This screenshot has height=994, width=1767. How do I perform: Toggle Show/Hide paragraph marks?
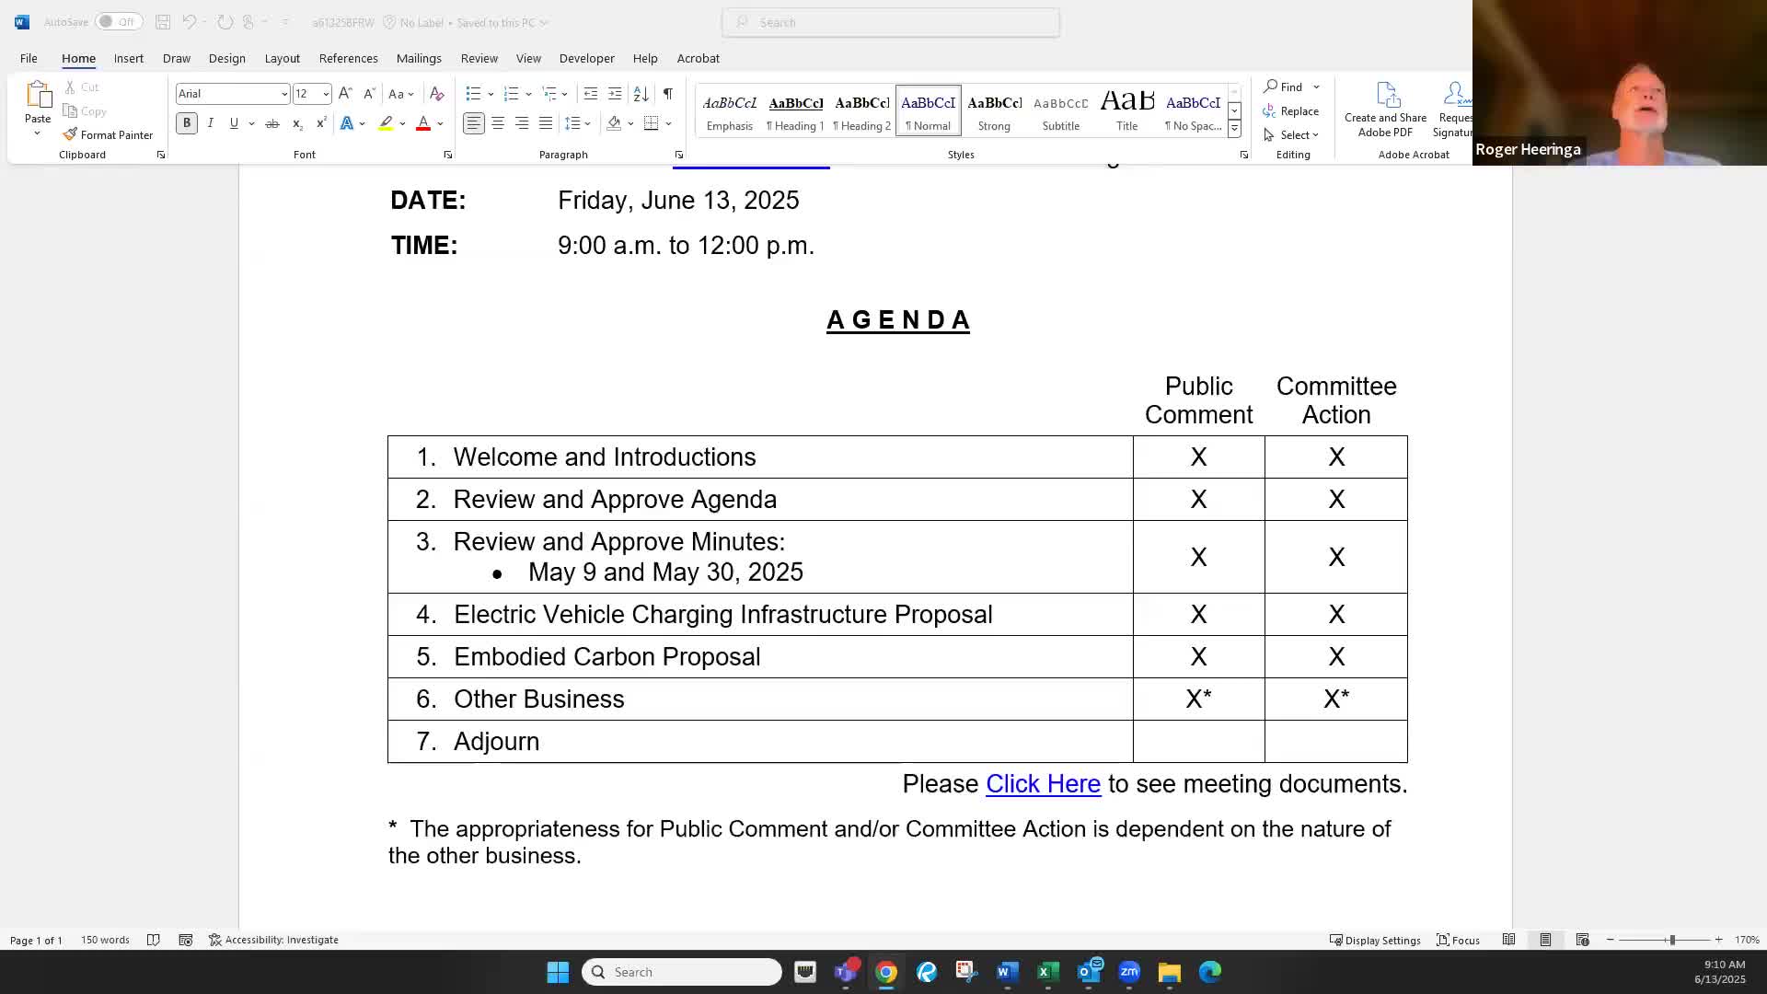pyautogui.click(x=668, y=93)
